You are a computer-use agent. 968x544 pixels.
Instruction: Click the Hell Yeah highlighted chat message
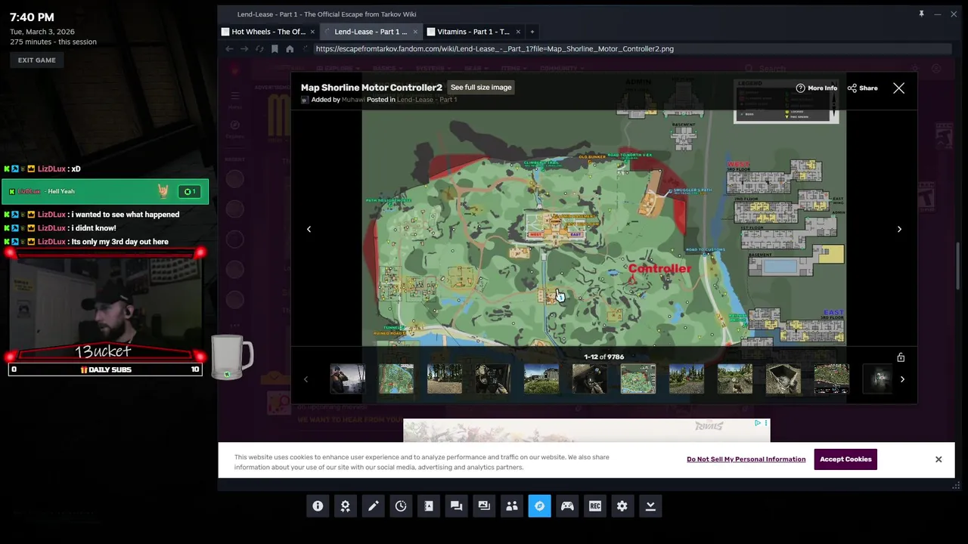105,192
